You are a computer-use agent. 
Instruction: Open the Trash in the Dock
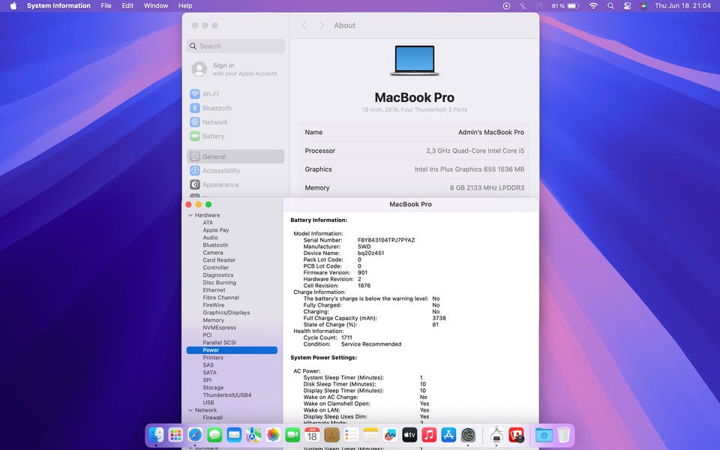pyautogui.click(x=564, y=434)
